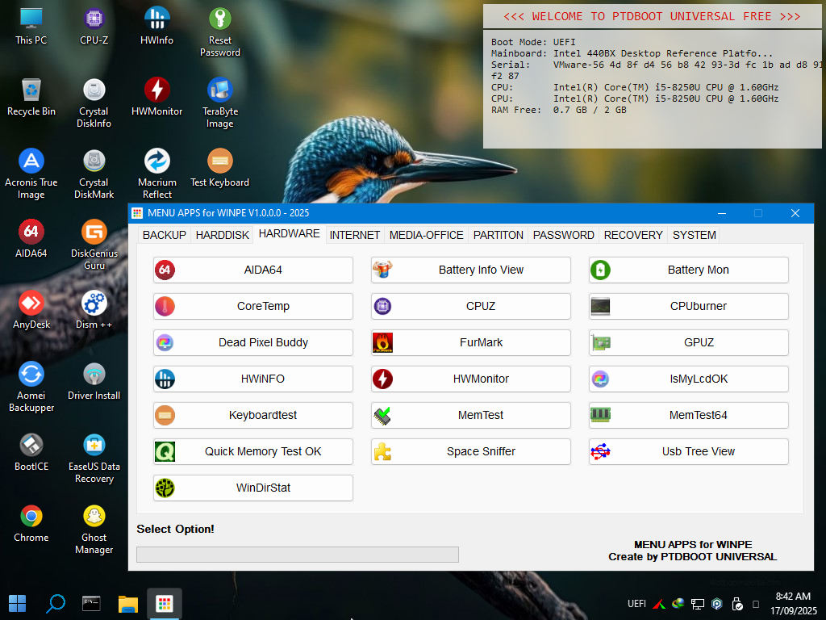Open the RECOVERY tab
This screenshot has height=620, width=826.
click(633, 235)
